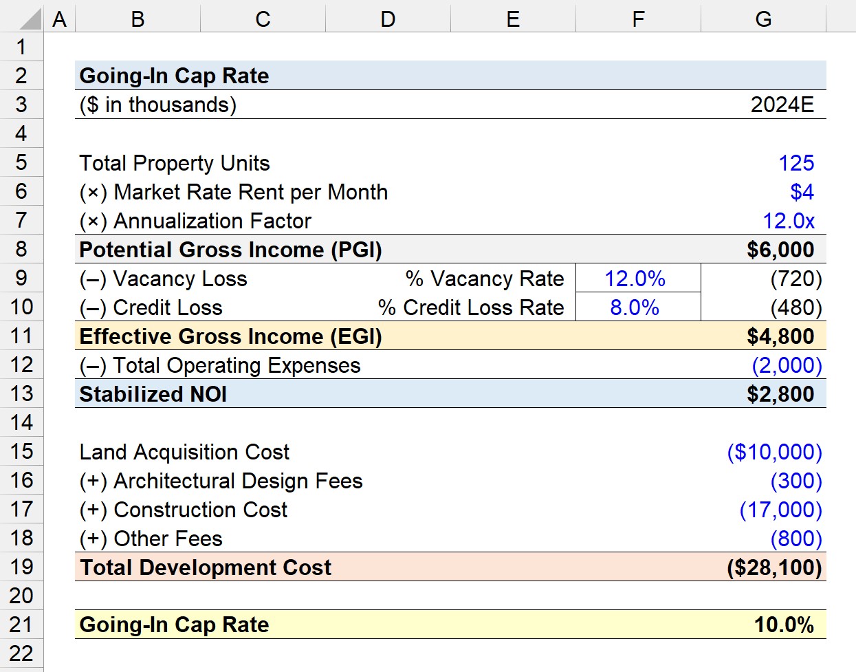Click 'Potential Gross Income (PGI)' label
The image size is (856, 672).
[231, 250]
